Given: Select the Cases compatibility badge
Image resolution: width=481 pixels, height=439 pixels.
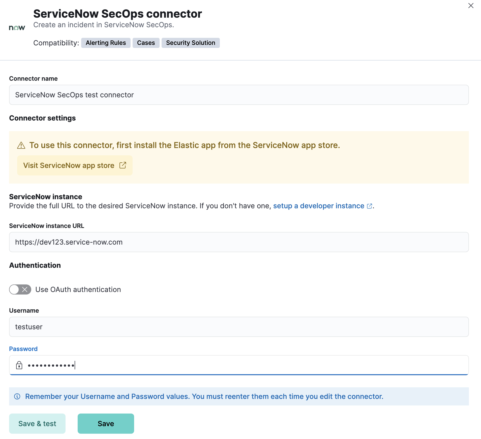Looking at the screenshot, I should point(146,43).
